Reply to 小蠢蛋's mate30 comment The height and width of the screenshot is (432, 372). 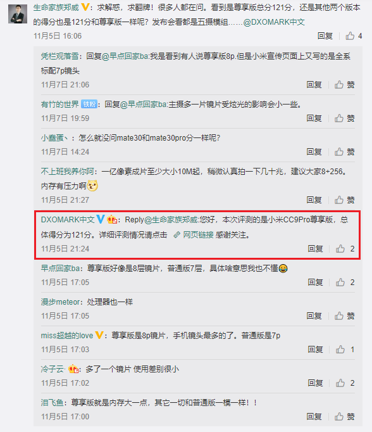314,152
